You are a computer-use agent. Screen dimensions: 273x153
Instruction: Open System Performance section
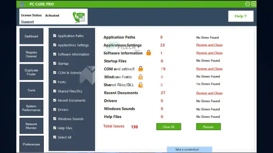[31, 108]
